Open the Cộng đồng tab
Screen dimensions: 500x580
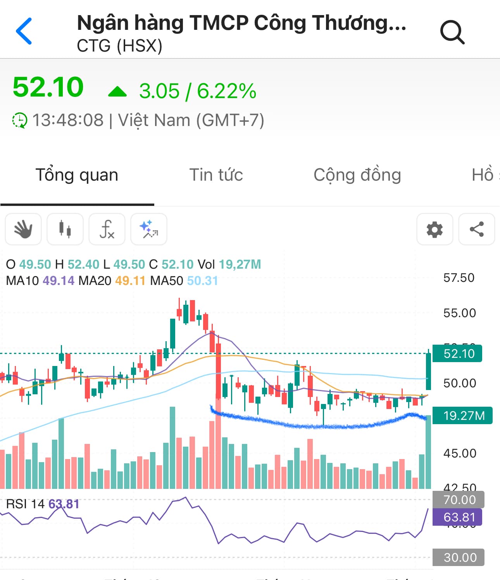tap(357, 175)
